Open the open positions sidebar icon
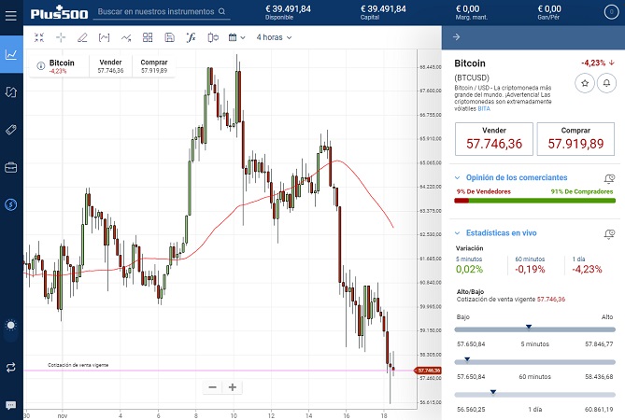Screen dimensions: 625x420 click(x=11, y=92)
